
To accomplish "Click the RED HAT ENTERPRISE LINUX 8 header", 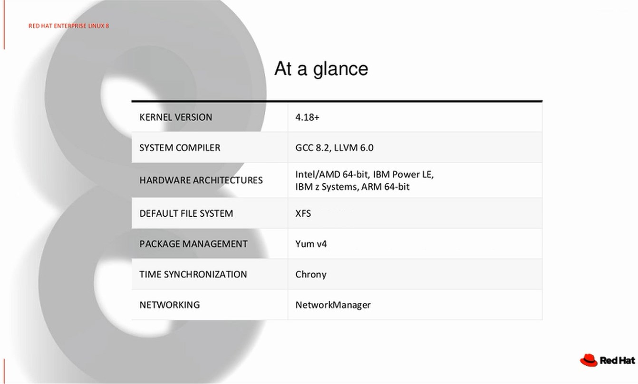I will click(x=68, y=26).
